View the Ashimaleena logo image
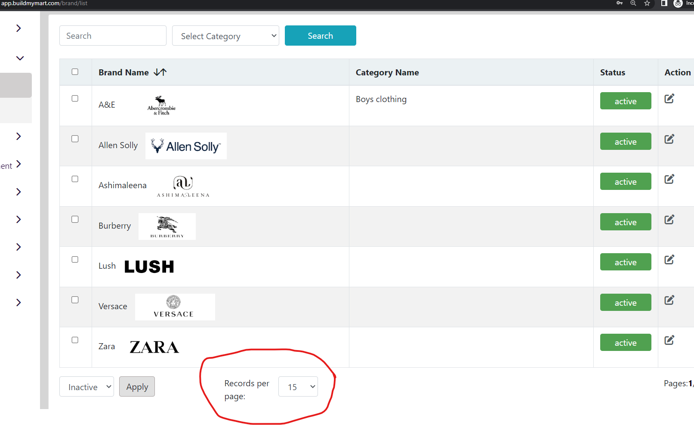This screenshot has height=425, width=694. pyautogui.click(x=183, y=186)
